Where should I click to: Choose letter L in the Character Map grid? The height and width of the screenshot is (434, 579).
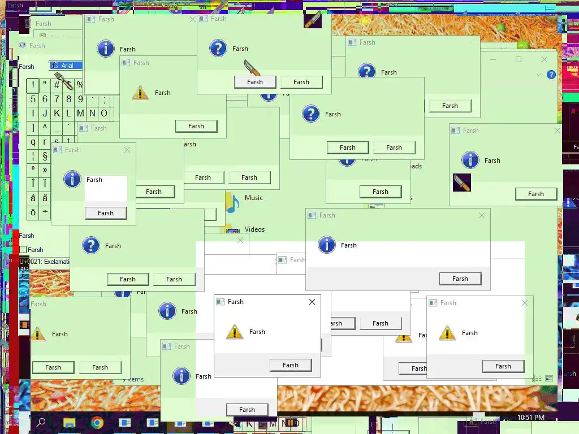click(68, 113)
